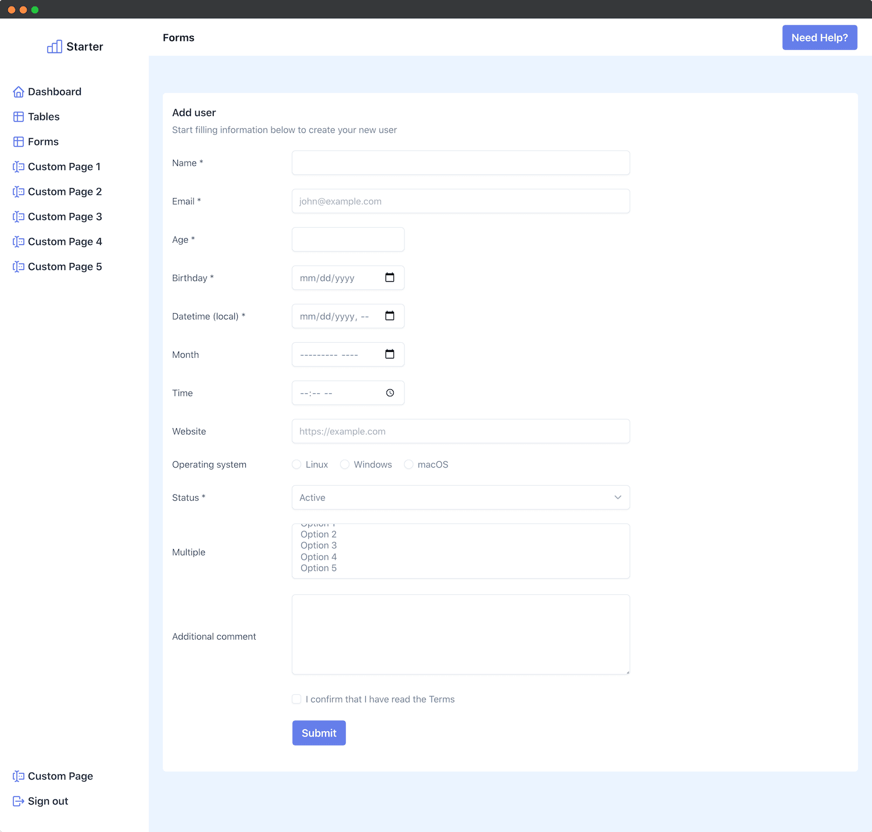The image size is (872, 832).
Task: Select the macOS operating system
Action: coord(409,464)
